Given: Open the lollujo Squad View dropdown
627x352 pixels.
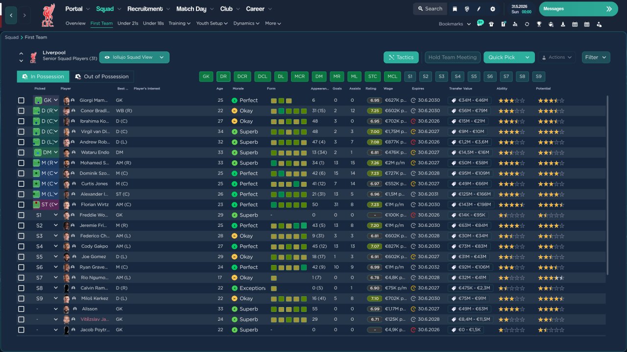Looking at the screenshot, I should [x=134, y=57].
